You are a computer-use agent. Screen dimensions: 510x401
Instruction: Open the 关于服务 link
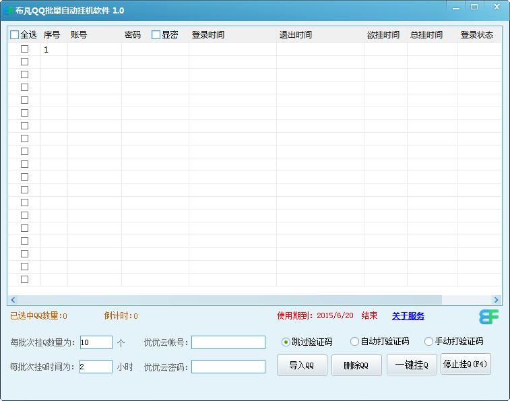408,316
